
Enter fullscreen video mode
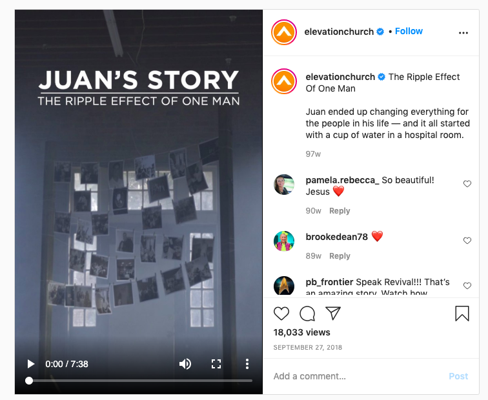[x=216, y=364]
